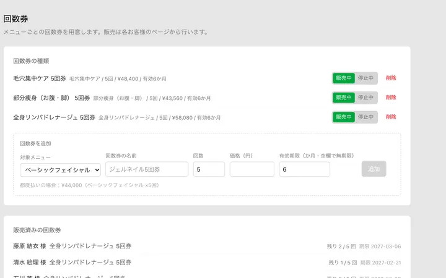Click the 藤原 結衣 様 sold ticket row
Screen dimensions: 446x278
pos(207,246)
